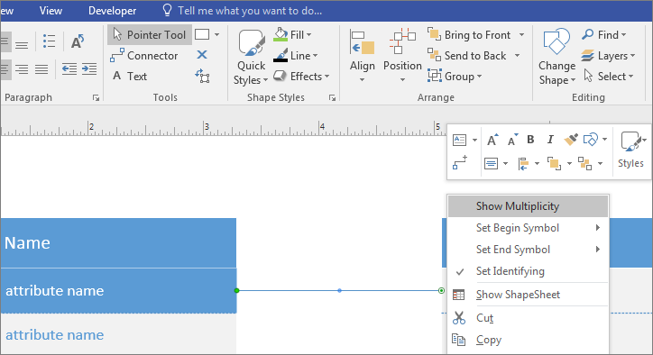
Task: Choose Show ShapeSheet from context menu
Action: tap(528, 295)
